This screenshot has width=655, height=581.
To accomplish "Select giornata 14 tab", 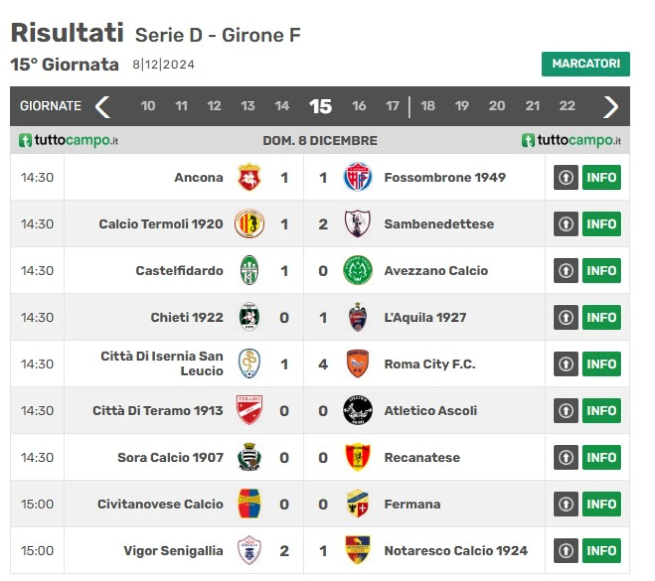I will [x=282, y=106].
